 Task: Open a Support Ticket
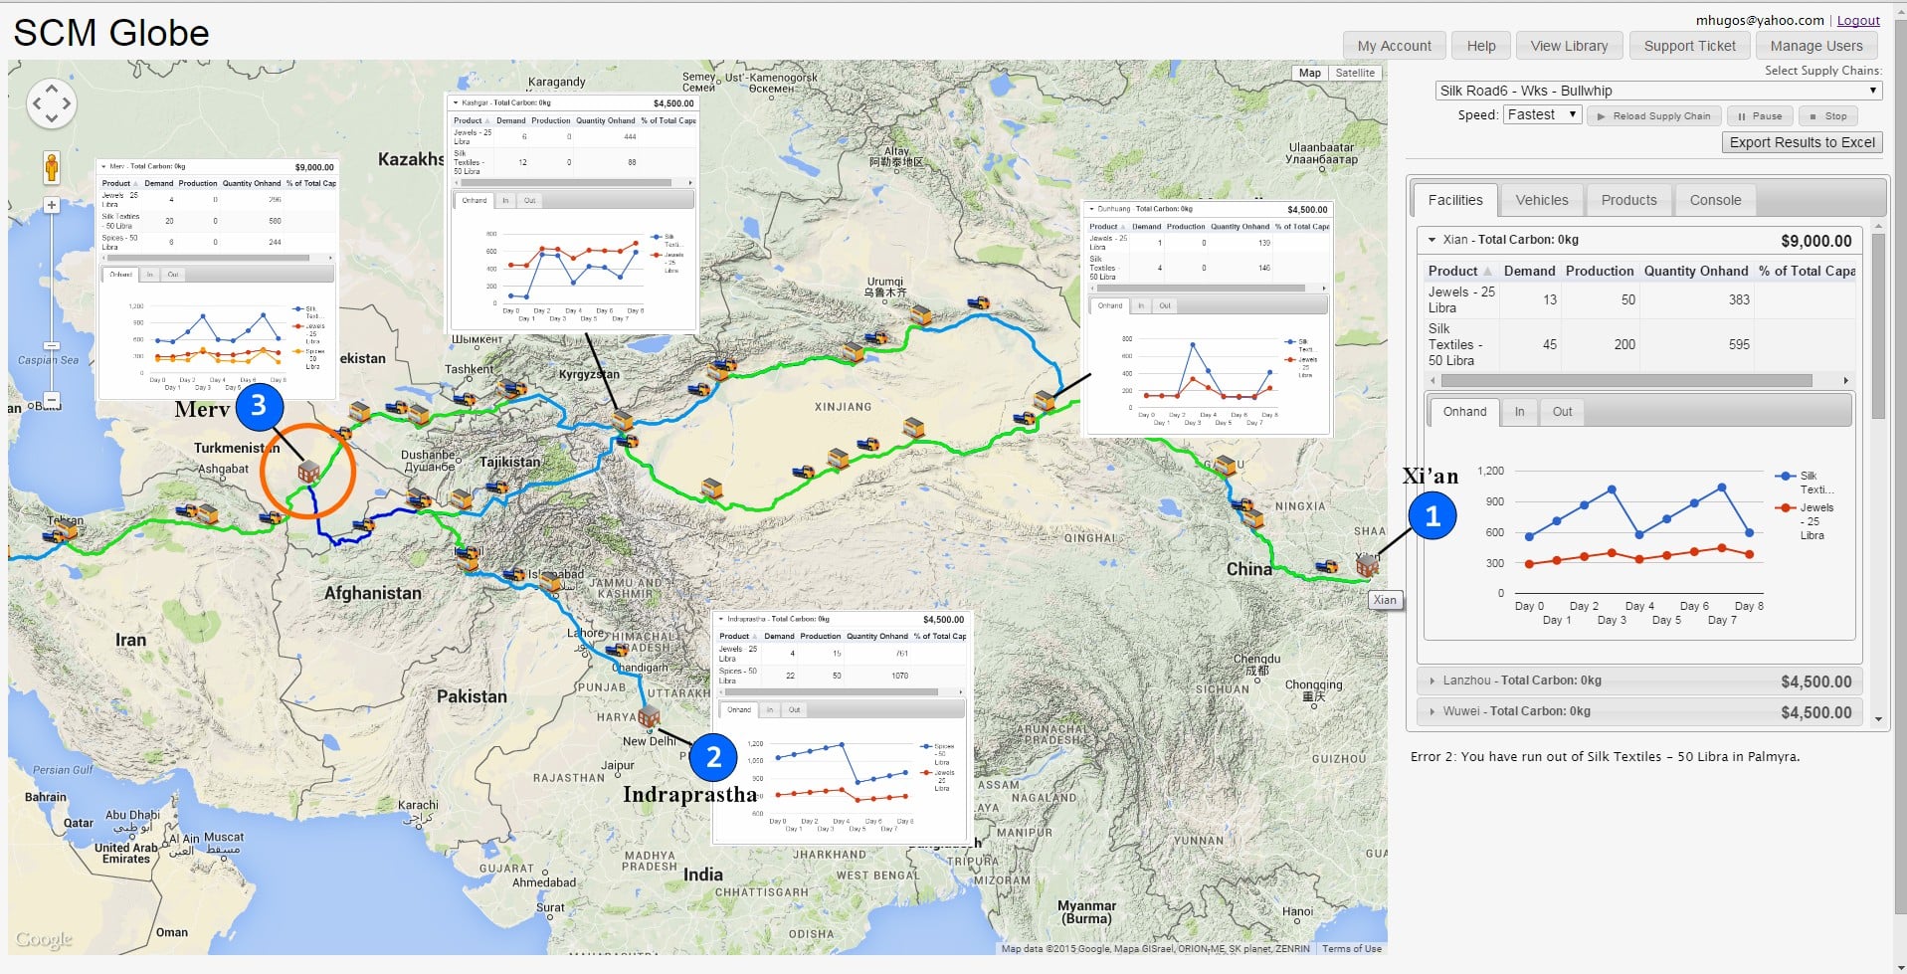pyautogui.click(x=1689, y=46)
